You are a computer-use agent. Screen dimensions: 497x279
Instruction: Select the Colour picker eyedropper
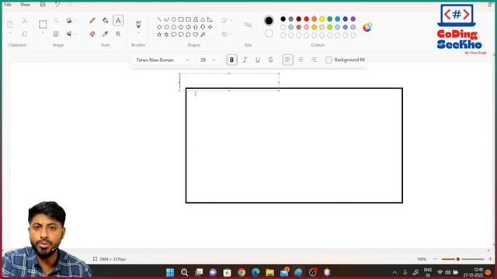click(106, 34)
